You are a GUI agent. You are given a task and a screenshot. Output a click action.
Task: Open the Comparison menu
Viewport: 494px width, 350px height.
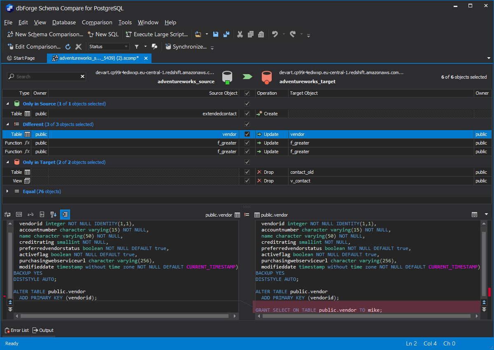click(97, 22)
